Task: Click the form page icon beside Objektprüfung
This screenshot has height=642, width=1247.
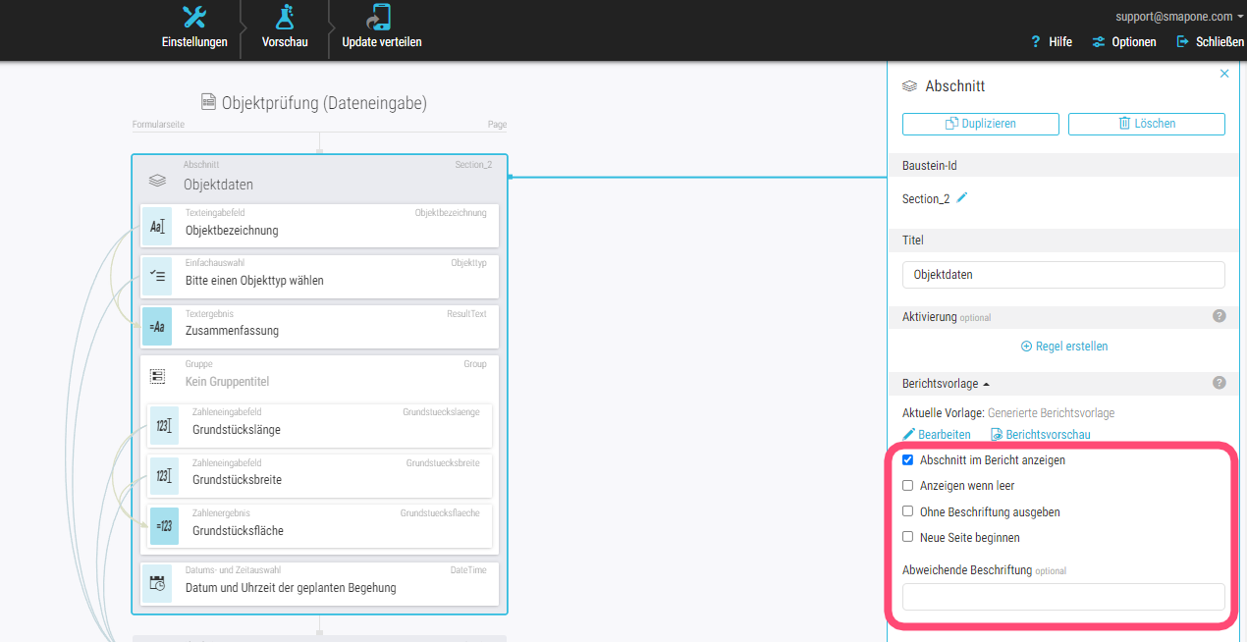Action: (x=208, y=102)
